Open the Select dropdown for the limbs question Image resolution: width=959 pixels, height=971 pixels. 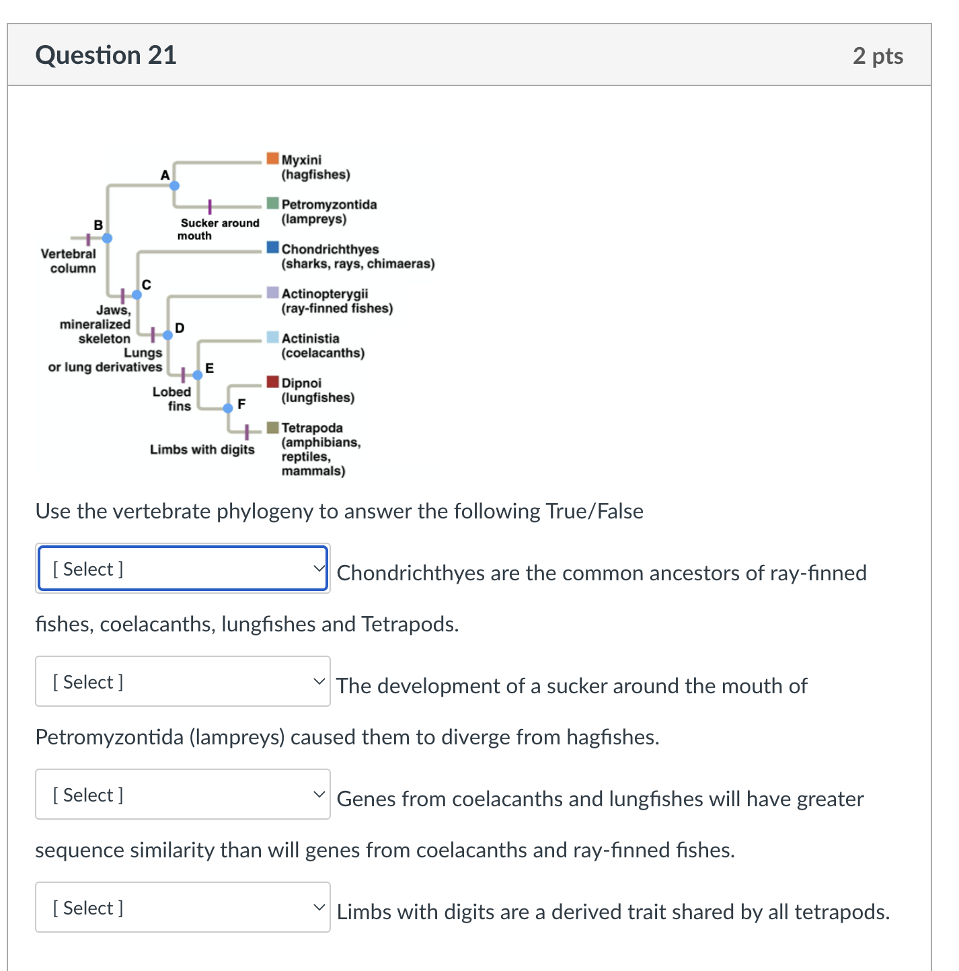tap(182, 907)
